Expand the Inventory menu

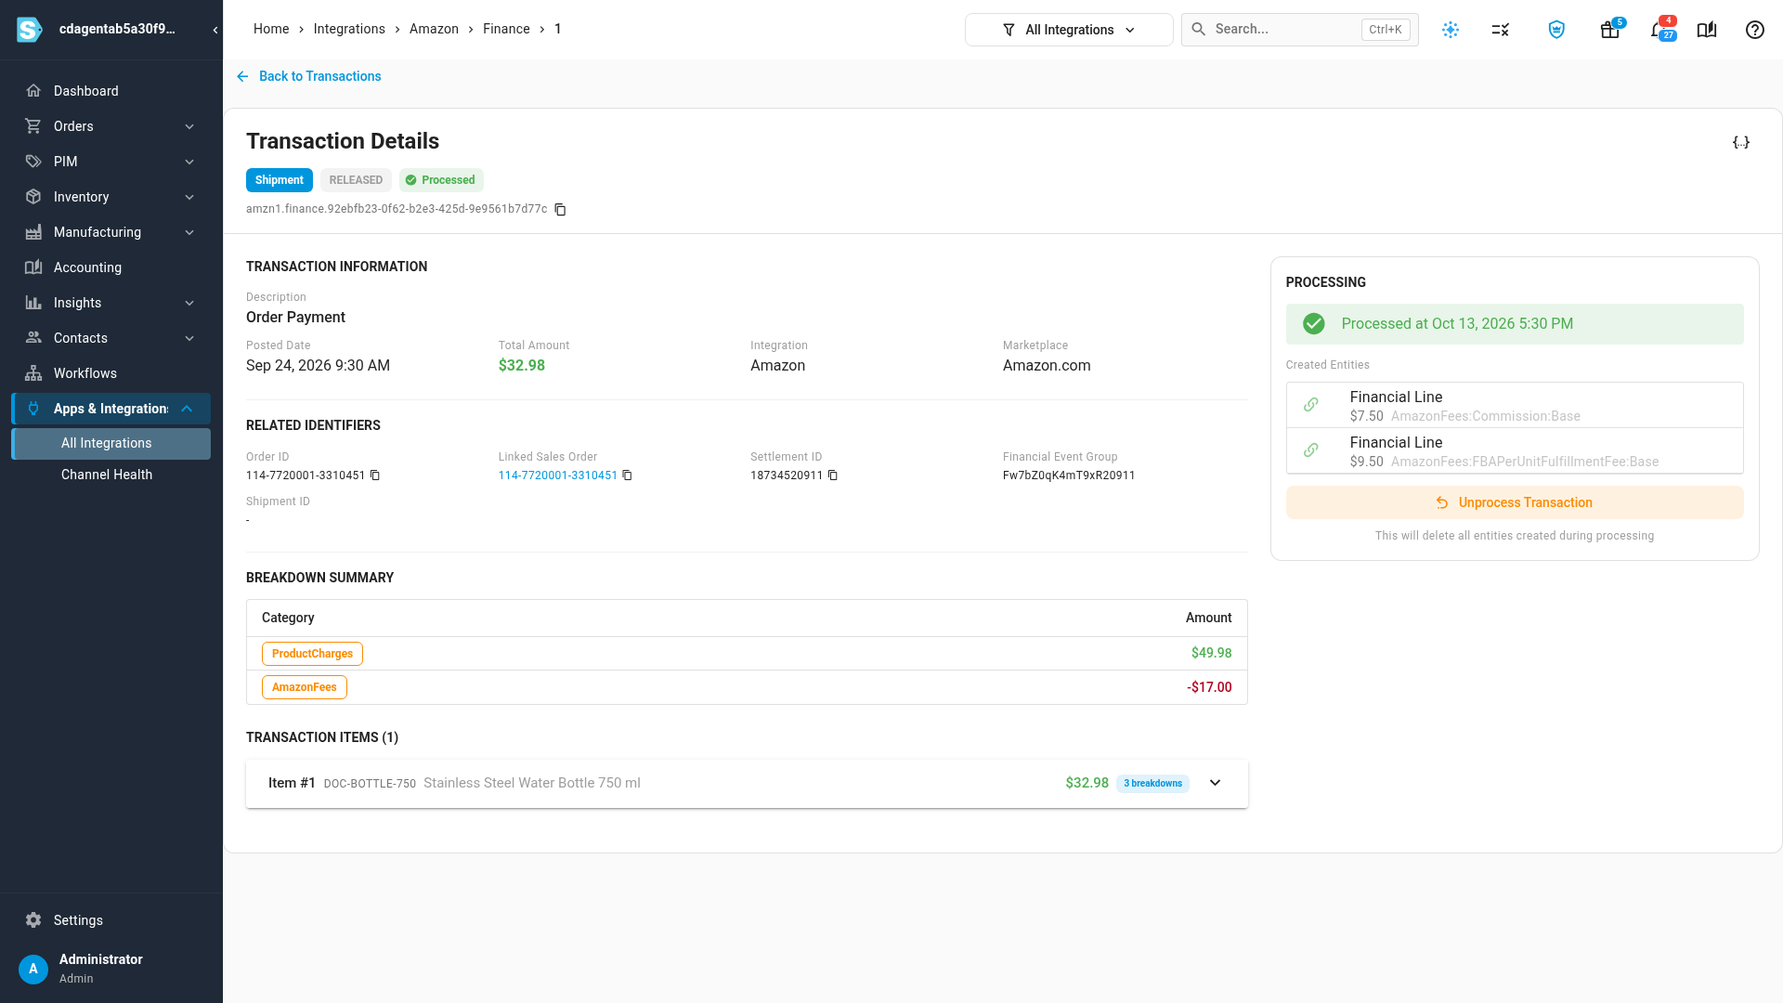[111, 197]
